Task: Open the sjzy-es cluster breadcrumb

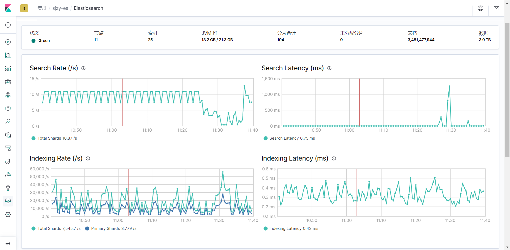Action: coord(60,8)
